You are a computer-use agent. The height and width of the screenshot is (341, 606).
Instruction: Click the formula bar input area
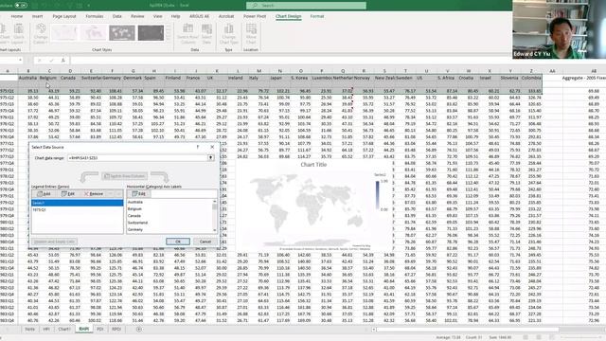tap(290, 61)
